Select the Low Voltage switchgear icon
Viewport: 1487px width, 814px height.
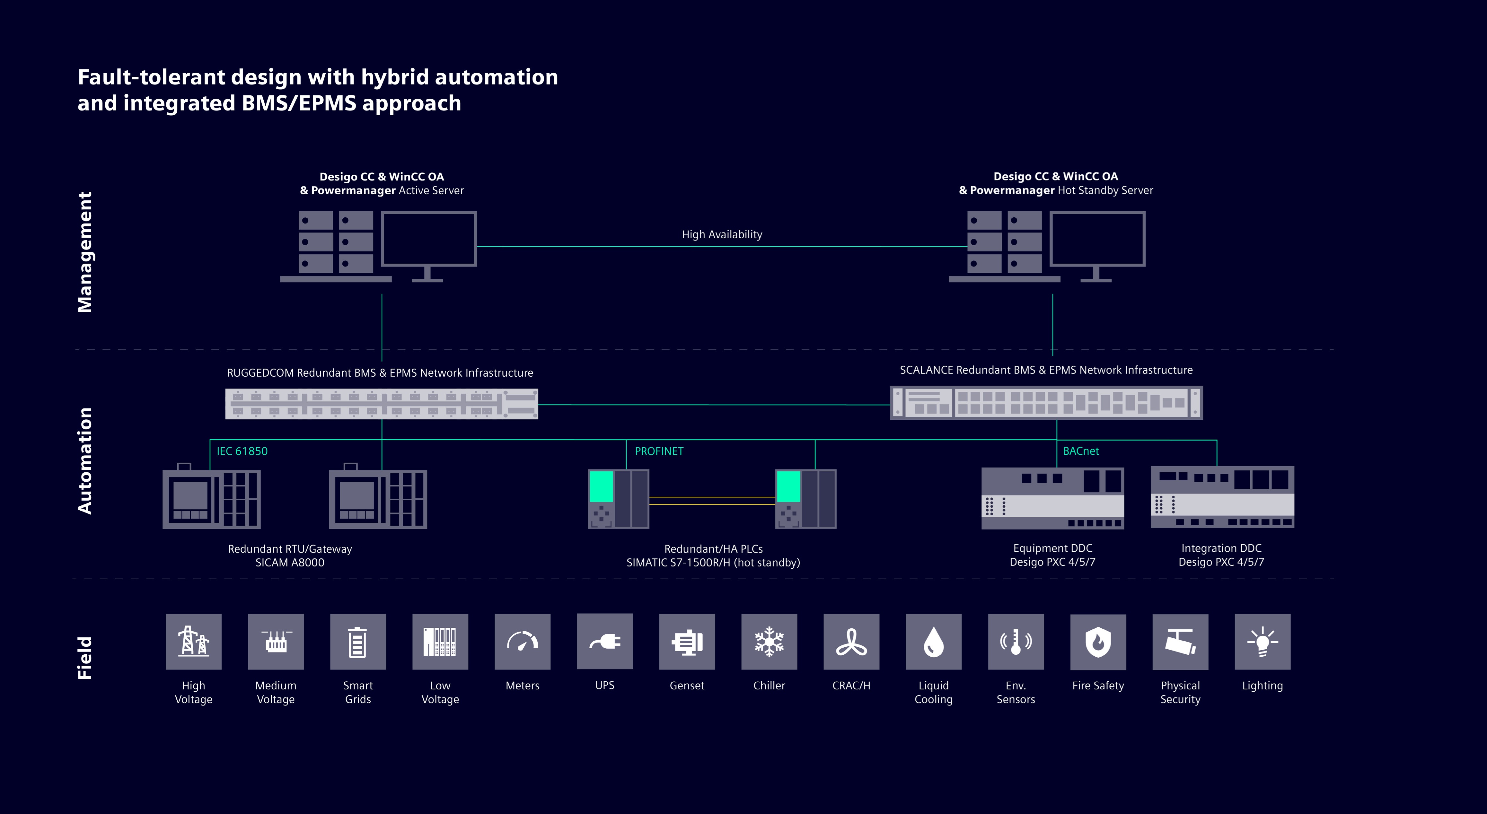click(x=440, y=641)
